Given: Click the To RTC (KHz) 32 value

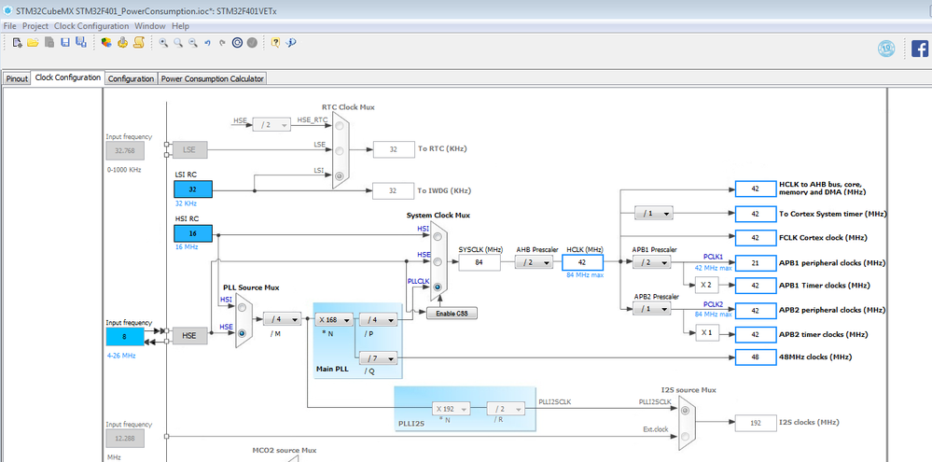Looking at the screenshot, I should click(x=394, y=150).
